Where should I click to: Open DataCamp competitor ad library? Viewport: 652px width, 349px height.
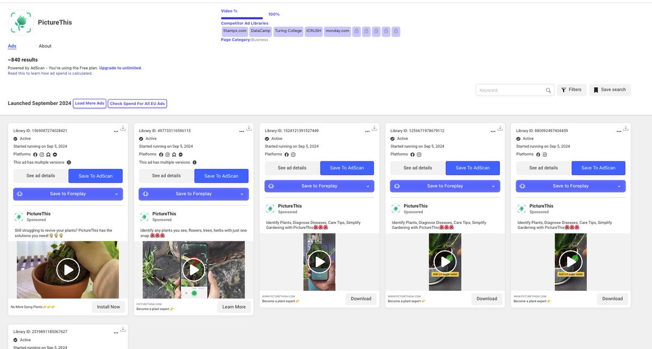tap(261, 32)
